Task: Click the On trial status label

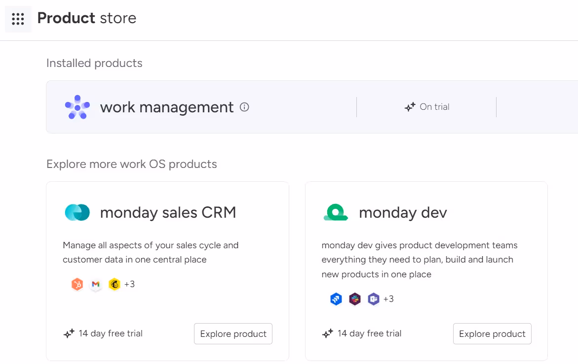Action: click(x=434, y=107)
